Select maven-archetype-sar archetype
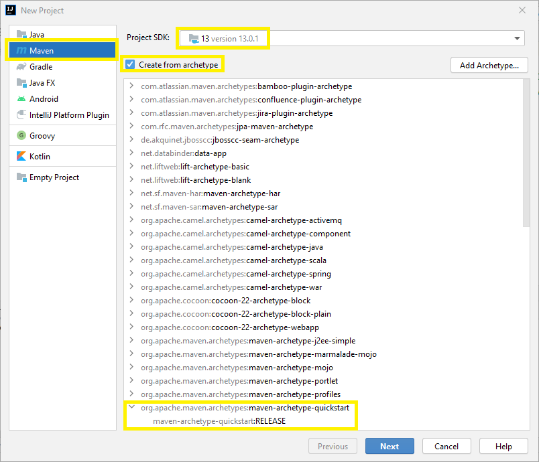Image resolution: width=539 pixels, height=462 pixels. (209, 207)
